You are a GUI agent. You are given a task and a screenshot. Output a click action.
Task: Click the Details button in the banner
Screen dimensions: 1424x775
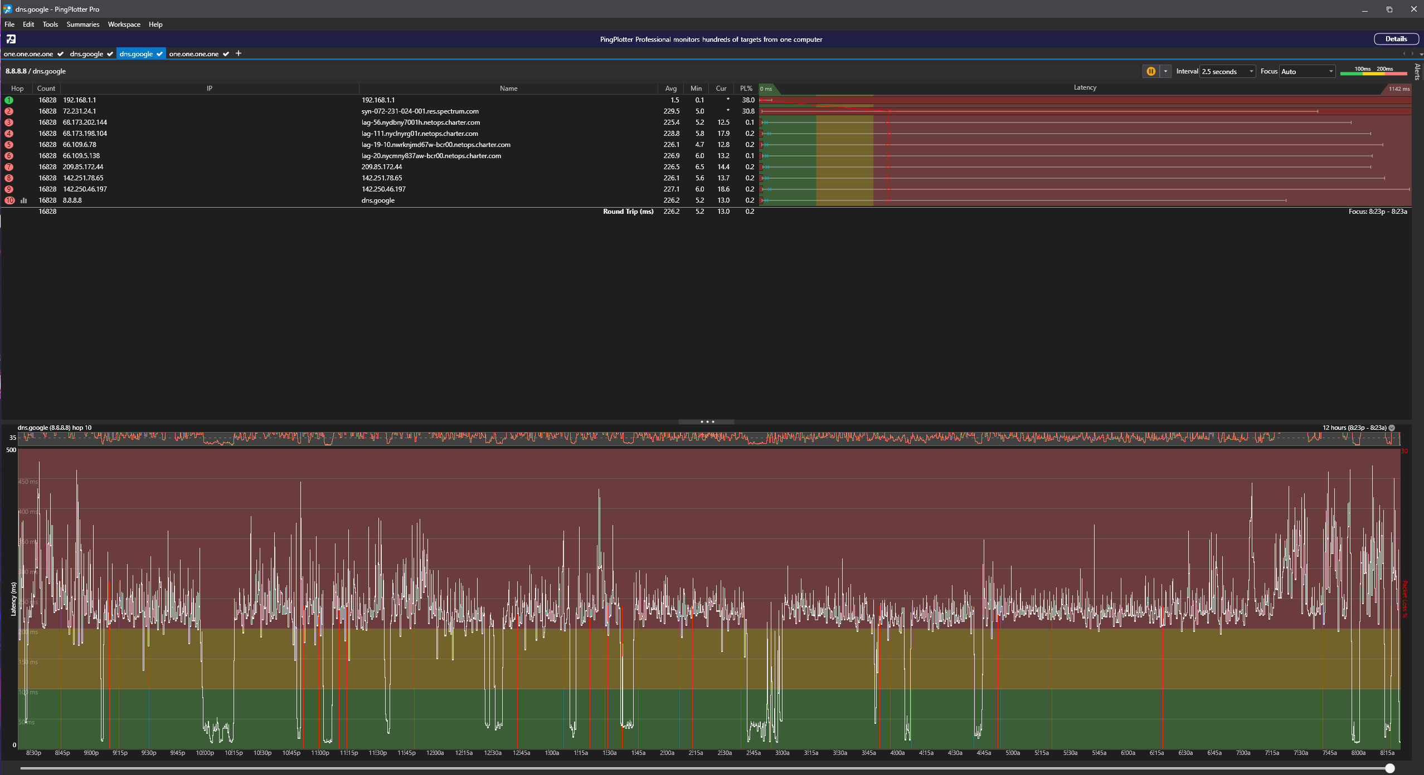click(x=1396, y=39)
